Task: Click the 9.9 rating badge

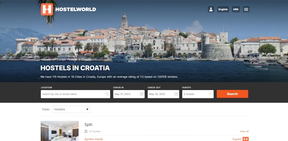Action: click(x=246, y=139)
